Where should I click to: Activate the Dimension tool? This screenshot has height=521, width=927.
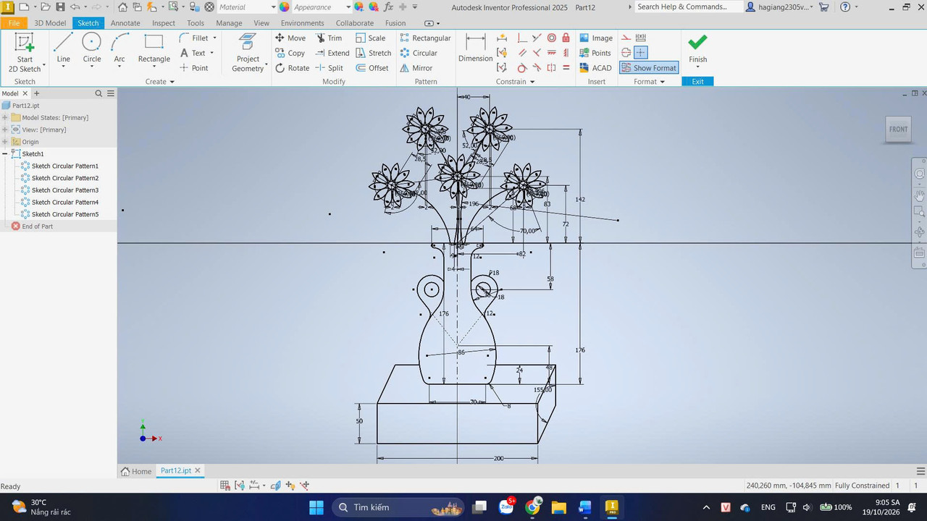(x=475, y=48)
